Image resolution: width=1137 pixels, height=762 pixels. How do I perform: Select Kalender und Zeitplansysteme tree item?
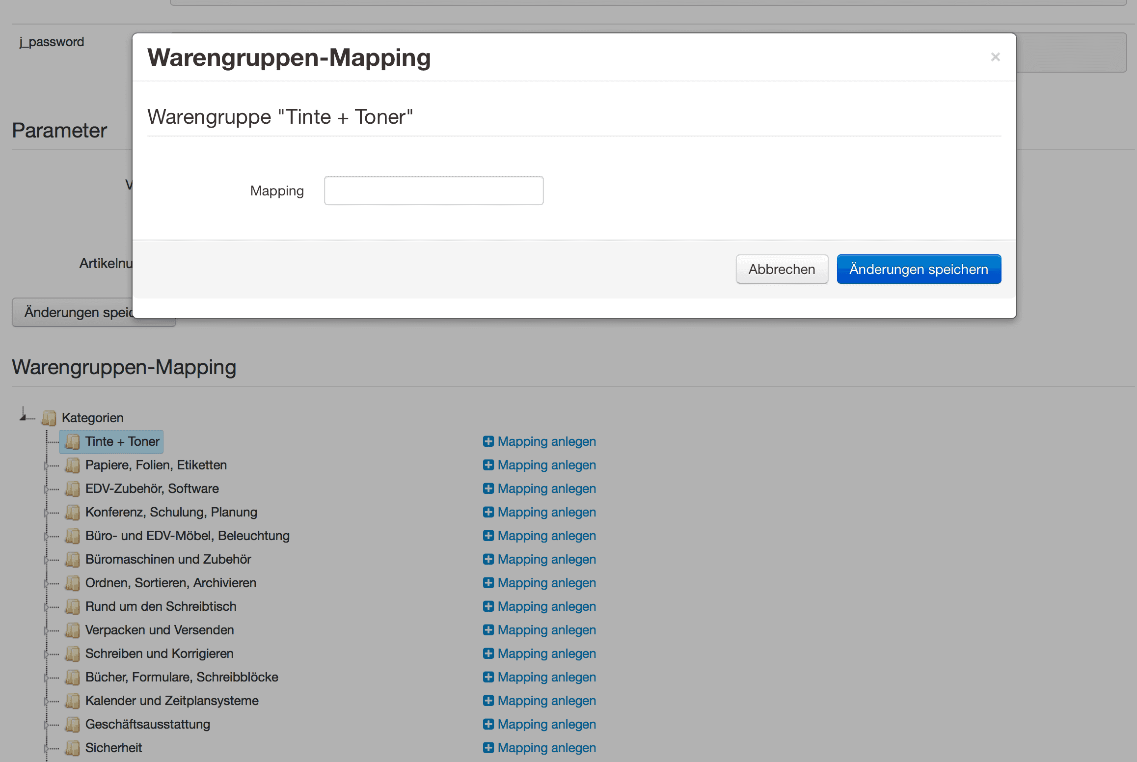[171, 701]
